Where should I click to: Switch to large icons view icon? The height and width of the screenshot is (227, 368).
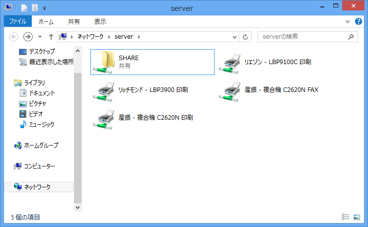(x=357, y=217)
